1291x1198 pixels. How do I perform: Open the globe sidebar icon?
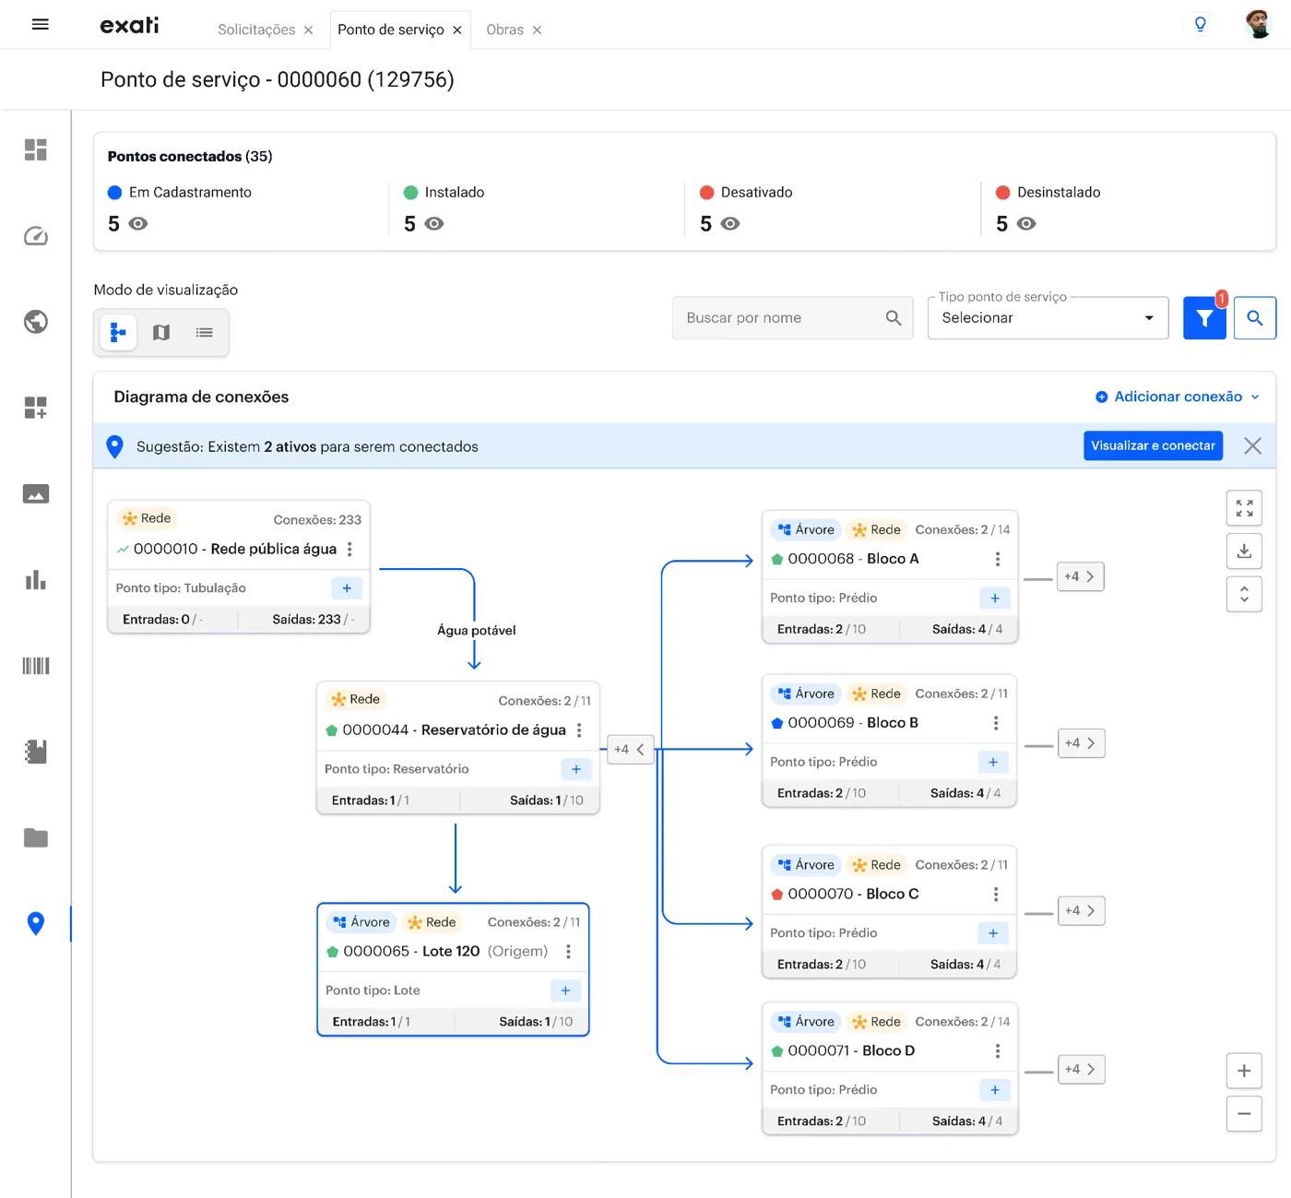(x=36, y=322)
